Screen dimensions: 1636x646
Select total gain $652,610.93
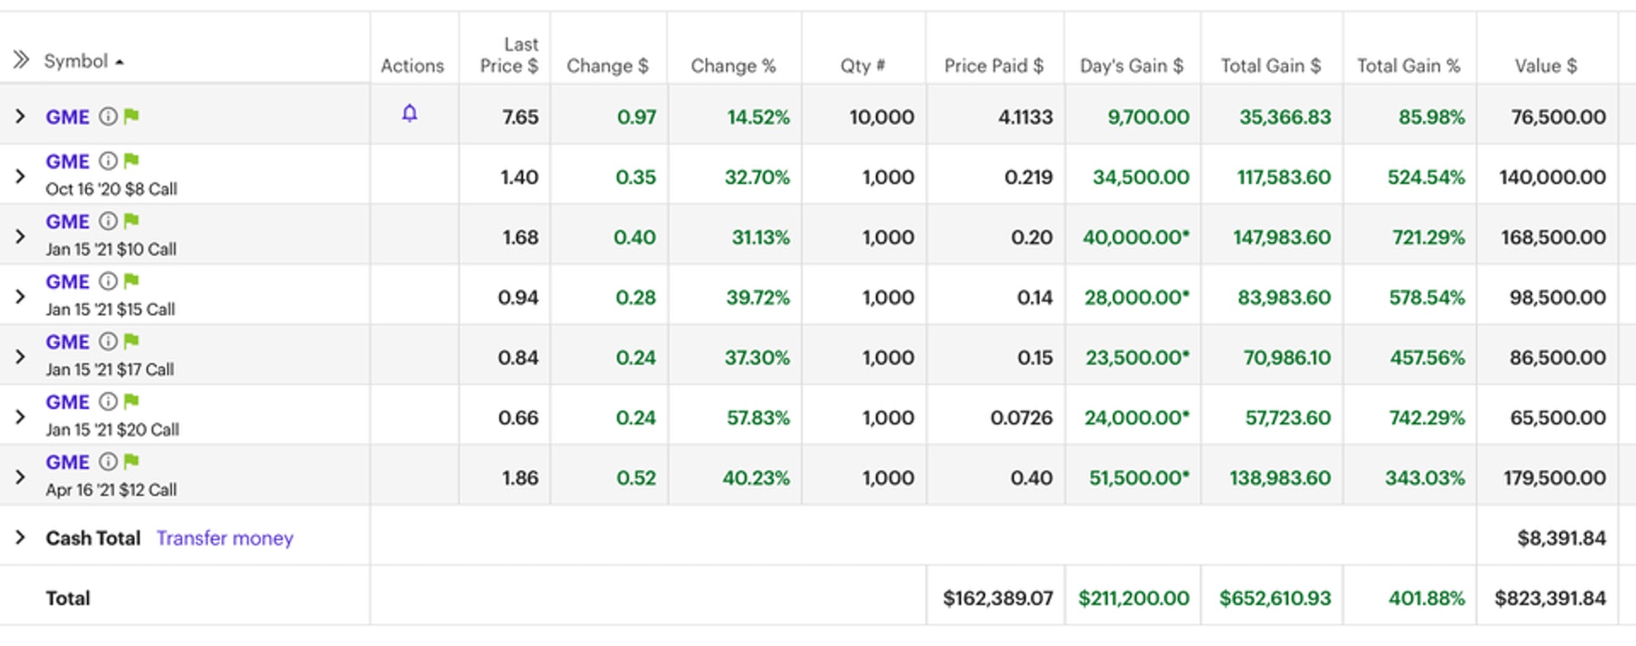pos(1275,598)
